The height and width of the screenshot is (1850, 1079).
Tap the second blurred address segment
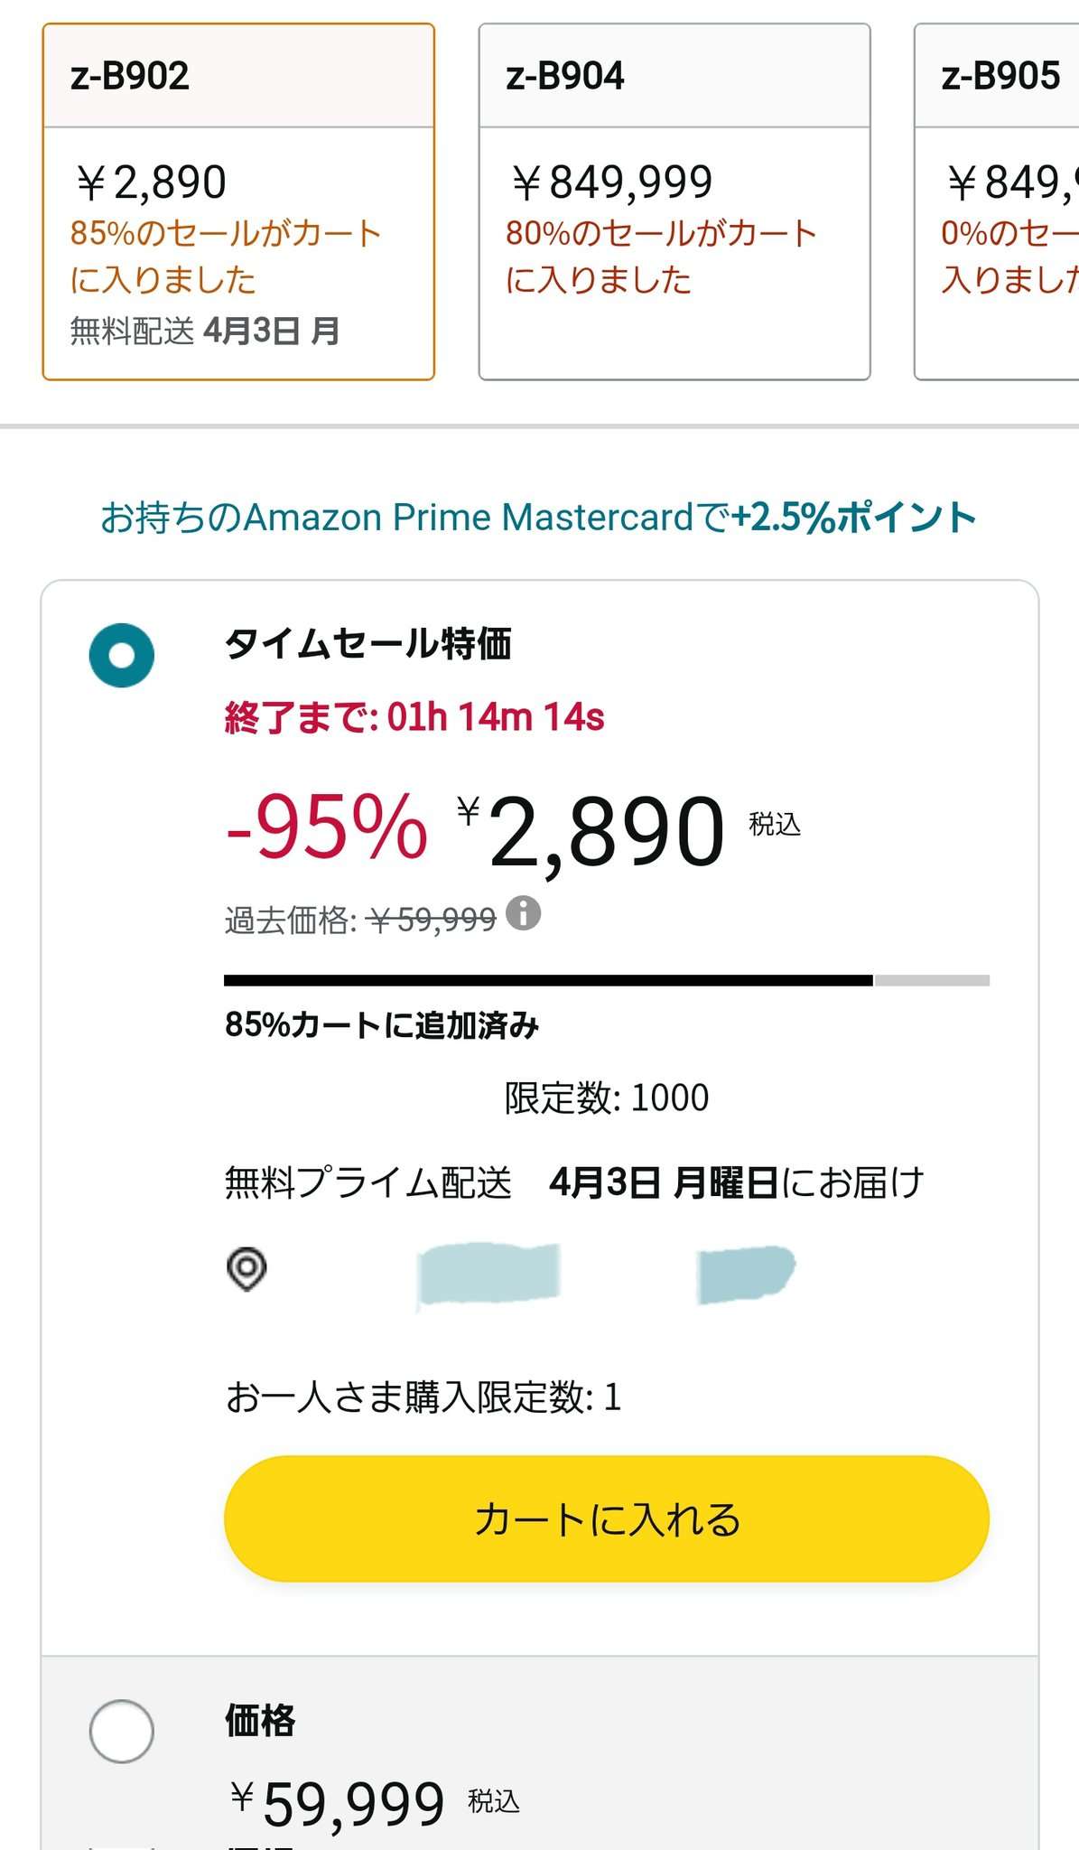point(746,1274)
